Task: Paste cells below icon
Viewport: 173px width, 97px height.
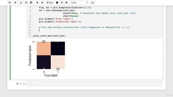Action: point(31,2)
